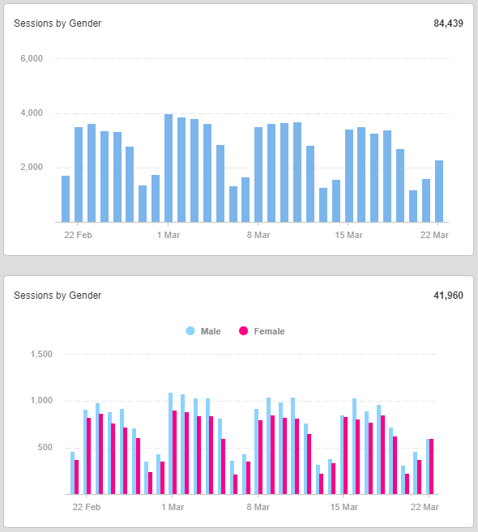The width and height of the screenshot is (478, 532).
Task: Select the 15 Mar axis label in bottom chart
Action: [x=344, y=507]
